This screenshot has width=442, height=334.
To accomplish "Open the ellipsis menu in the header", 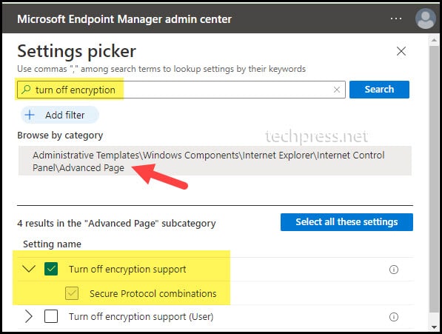I will [396, 19].
